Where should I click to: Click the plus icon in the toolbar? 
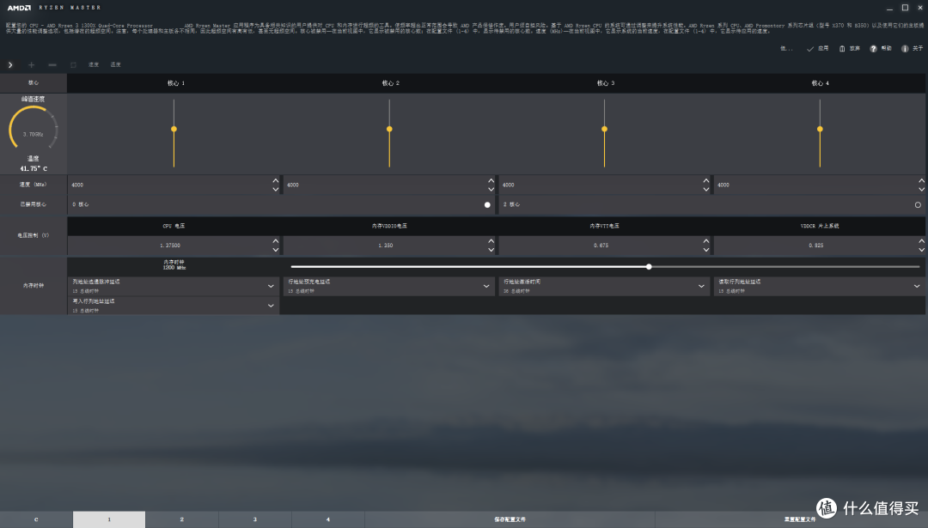[32, 65]
